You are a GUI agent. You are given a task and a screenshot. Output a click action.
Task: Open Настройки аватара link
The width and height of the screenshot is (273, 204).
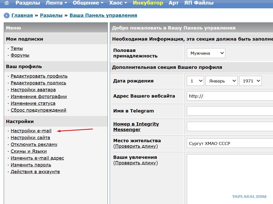pos(33,90)
